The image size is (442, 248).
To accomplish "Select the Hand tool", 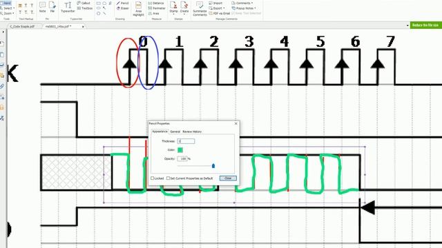I will point(6,3).
